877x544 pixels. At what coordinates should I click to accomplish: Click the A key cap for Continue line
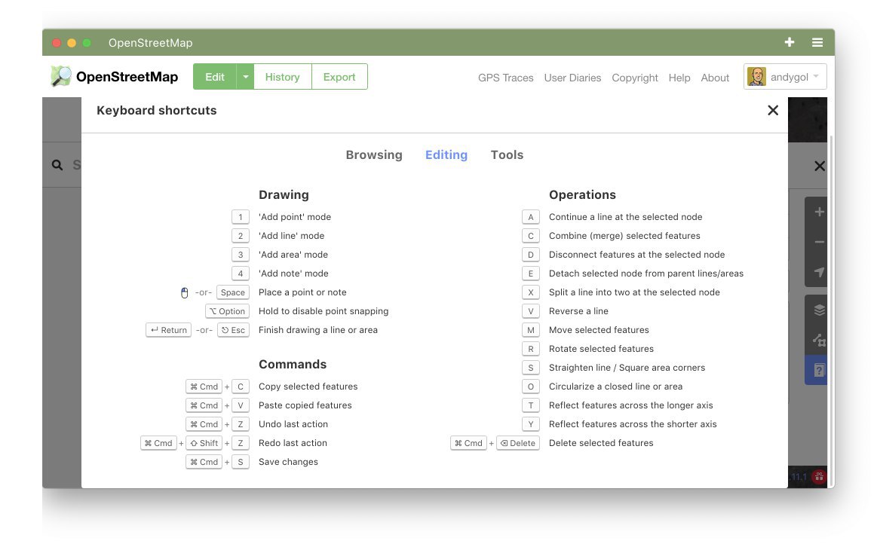(530, 217)
